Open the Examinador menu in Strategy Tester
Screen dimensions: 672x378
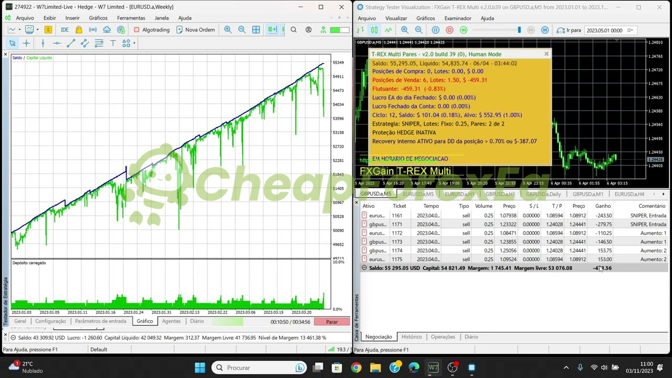click(x=458, y=18)
